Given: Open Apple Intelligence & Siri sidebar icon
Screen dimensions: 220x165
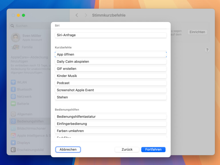Looking at the screenshot, I should tap(13, 136).
